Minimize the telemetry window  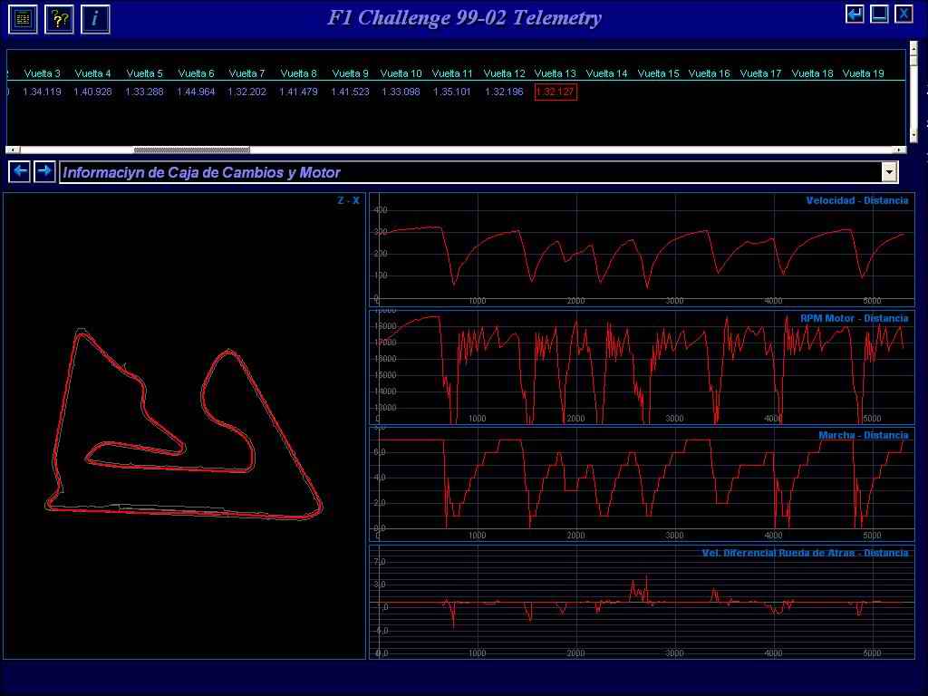tap(879, 14)
